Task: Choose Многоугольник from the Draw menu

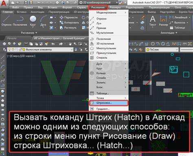Action: [x=109, y=48]
